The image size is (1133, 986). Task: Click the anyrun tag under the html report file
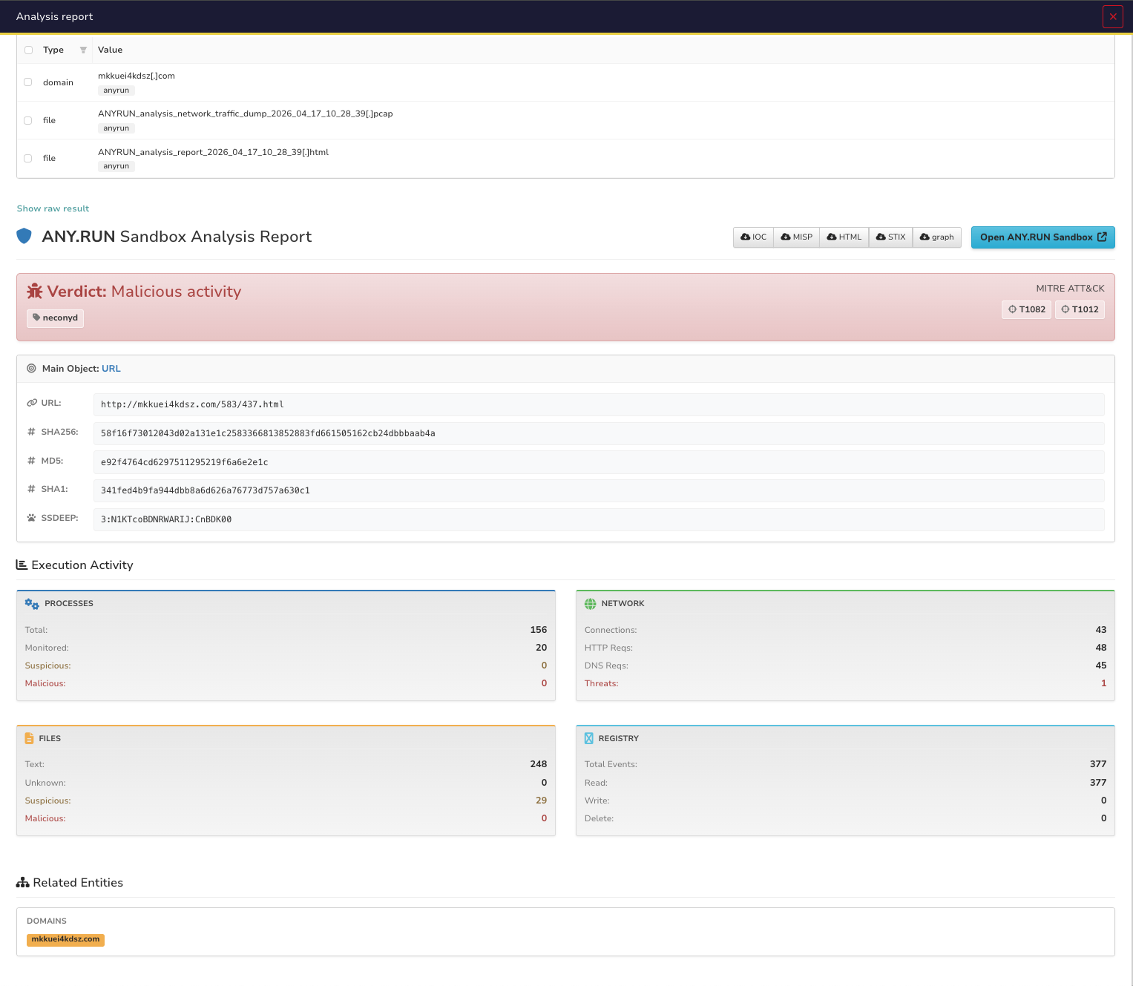coord(116,166)
